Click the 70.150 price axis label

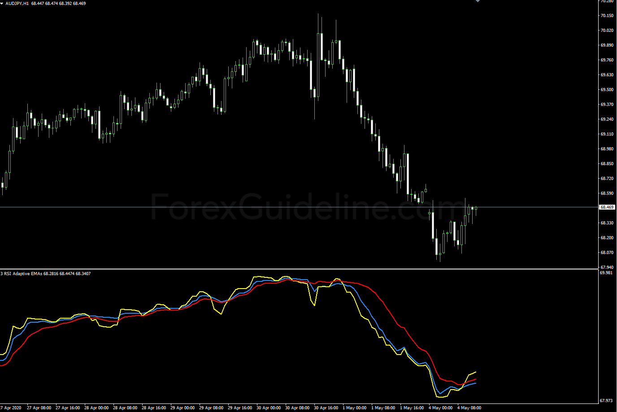pyautogui.click(x=607, y=16)
